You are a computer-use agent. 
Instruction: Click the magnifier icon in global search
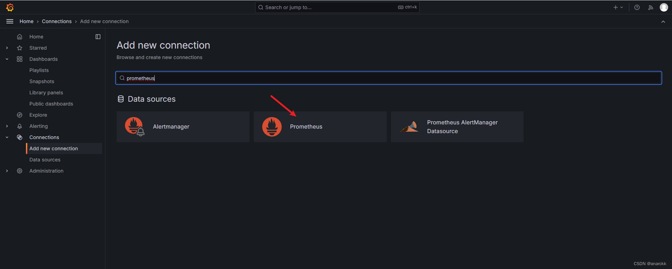coord(261,7)
